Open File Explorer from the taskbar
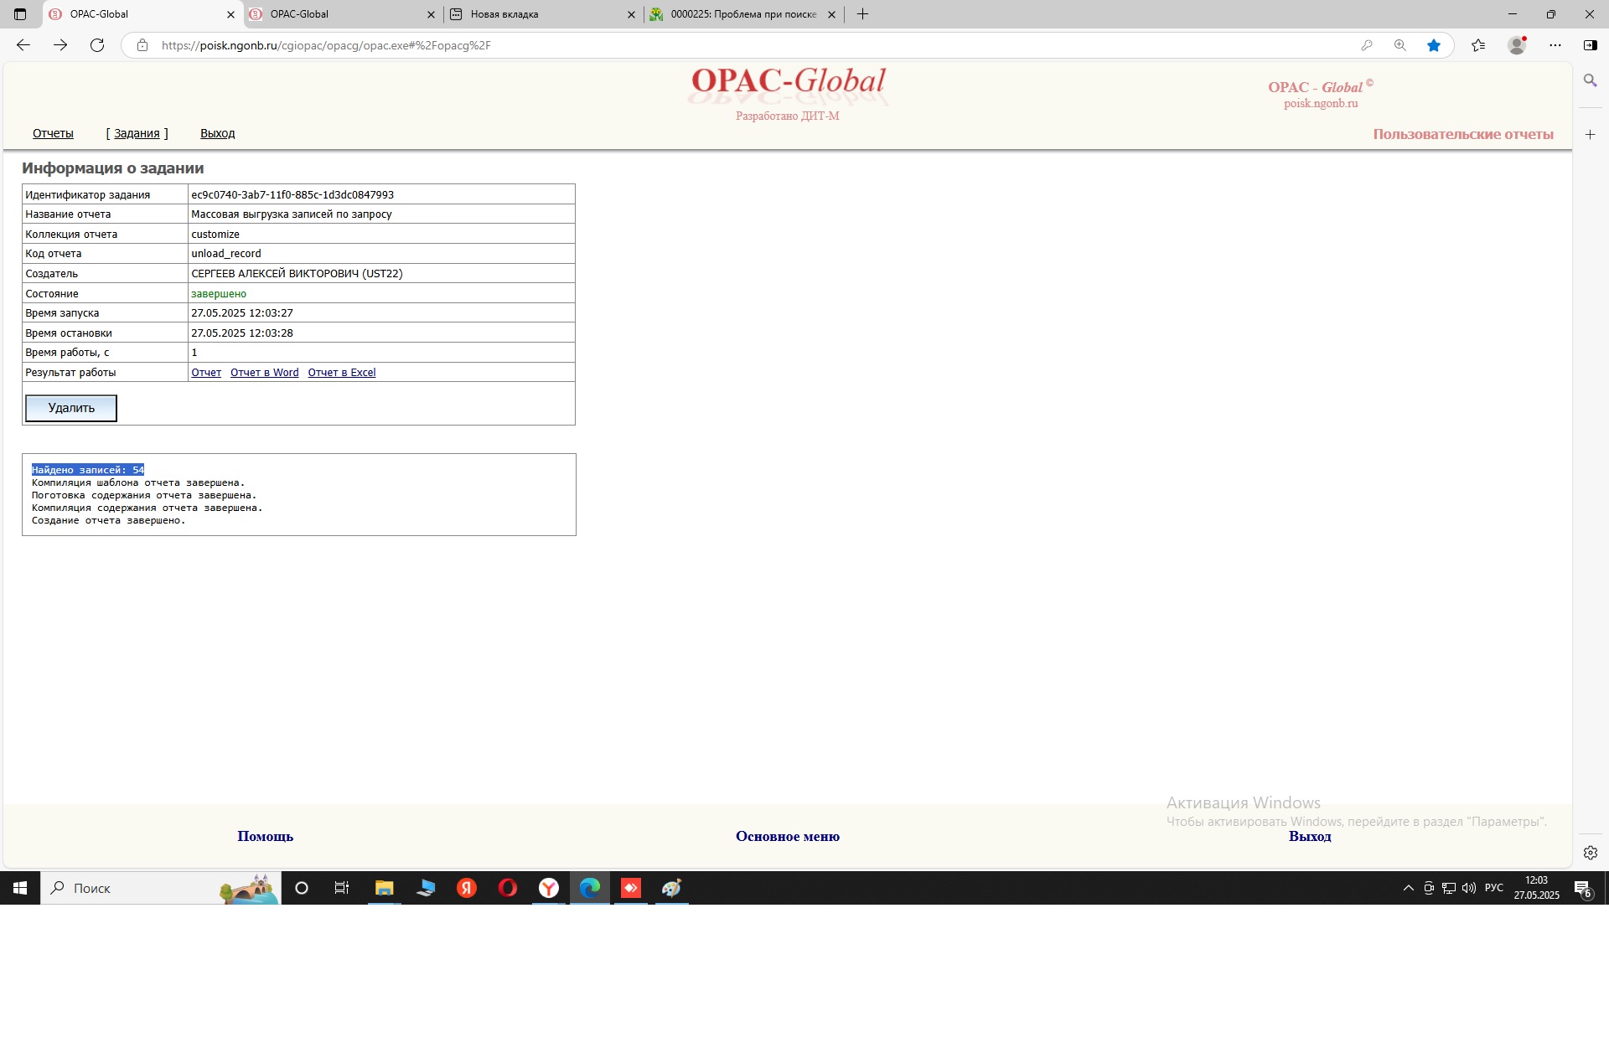 pos(384,888)
